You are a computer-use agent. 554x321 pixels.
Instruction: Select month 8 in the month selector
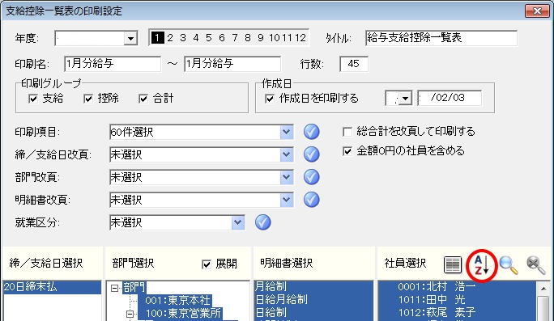click(x=248, y=38)
